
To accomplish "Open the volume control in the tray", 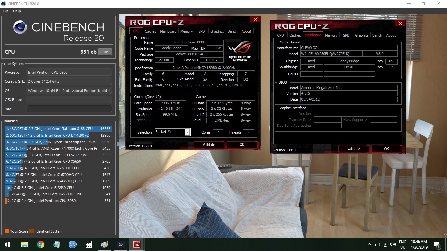I will coord(393,244).
